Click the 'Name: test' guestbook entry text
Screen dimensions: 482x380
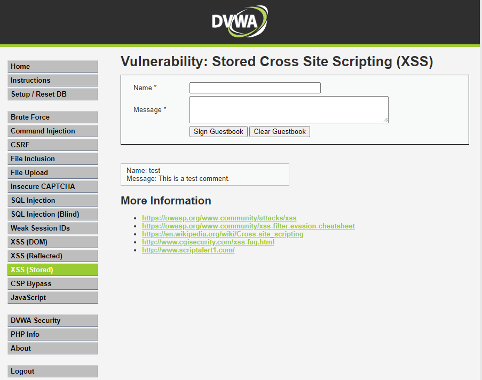143,170
